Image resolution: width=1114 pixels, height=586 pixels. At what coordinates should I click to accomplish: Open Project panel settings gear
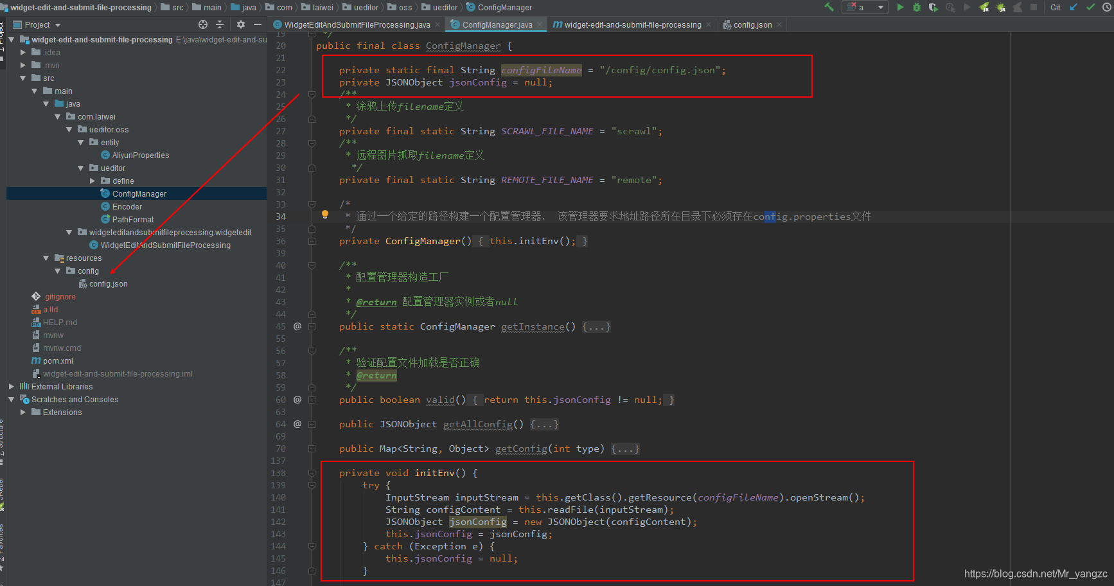pyautogui.click(x=241, y=24)
